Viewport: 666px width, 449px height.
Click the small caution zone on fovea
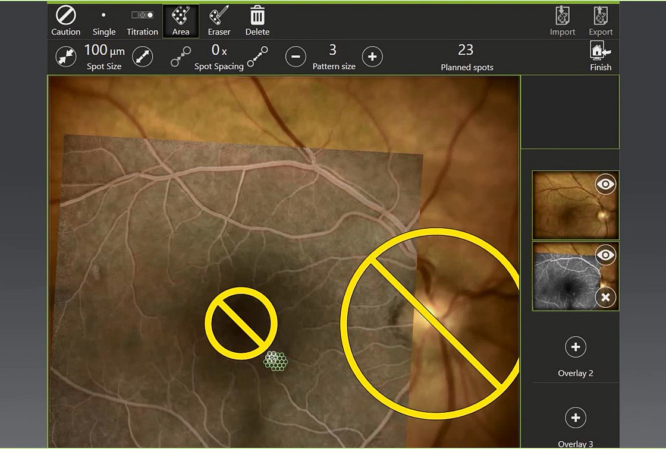point(241,323)
